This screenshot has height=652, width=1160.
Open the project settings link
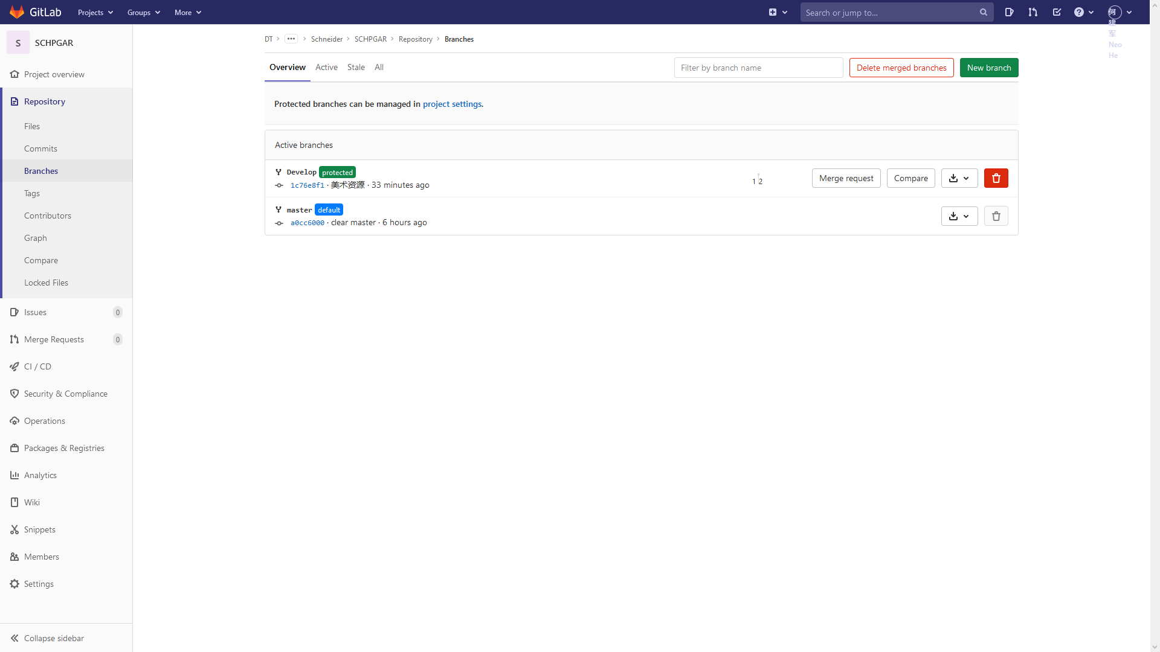click(x=452, y=104)
